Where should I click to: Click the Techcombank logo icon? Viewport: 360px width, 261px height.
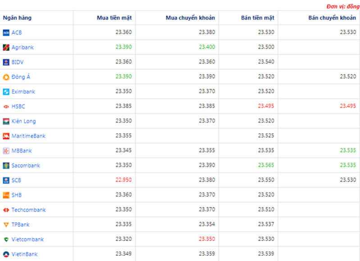click(x=6, y=210)
